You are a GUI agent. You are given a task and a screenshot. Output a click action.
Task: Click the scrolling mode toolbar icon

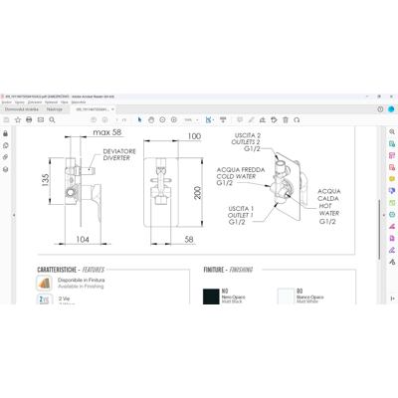tap(223, 119)
